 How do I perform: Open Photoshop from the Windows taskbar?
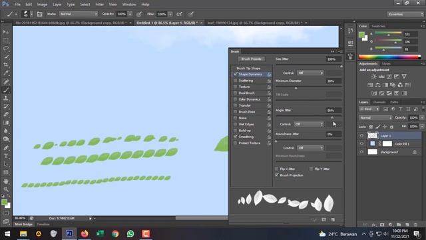(69, 234)
